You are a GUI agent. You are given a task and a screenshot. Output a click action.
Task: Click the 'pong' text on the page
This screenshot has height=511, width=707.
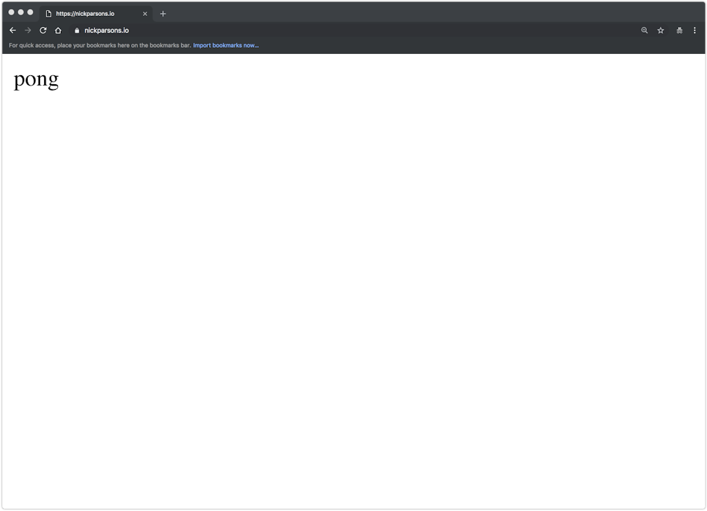click(x=36, y=79)
